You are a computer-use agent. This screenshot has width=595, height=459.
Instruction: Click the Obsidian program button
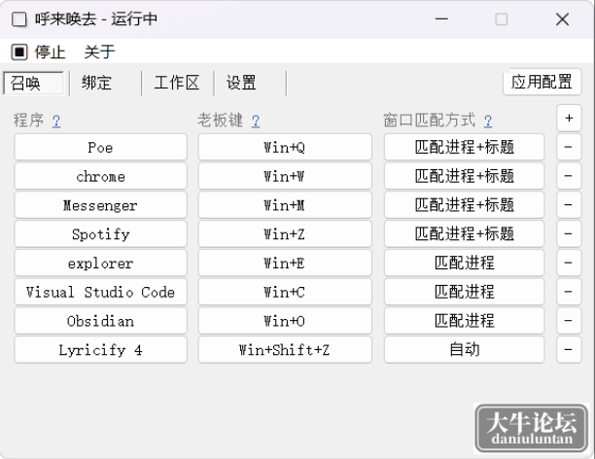coord(100,321)
